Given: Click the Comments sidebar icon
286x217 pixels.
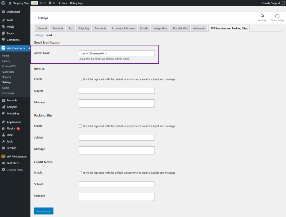Looking at the screenshot, I should pyautogui.click(x=3, y=40).
